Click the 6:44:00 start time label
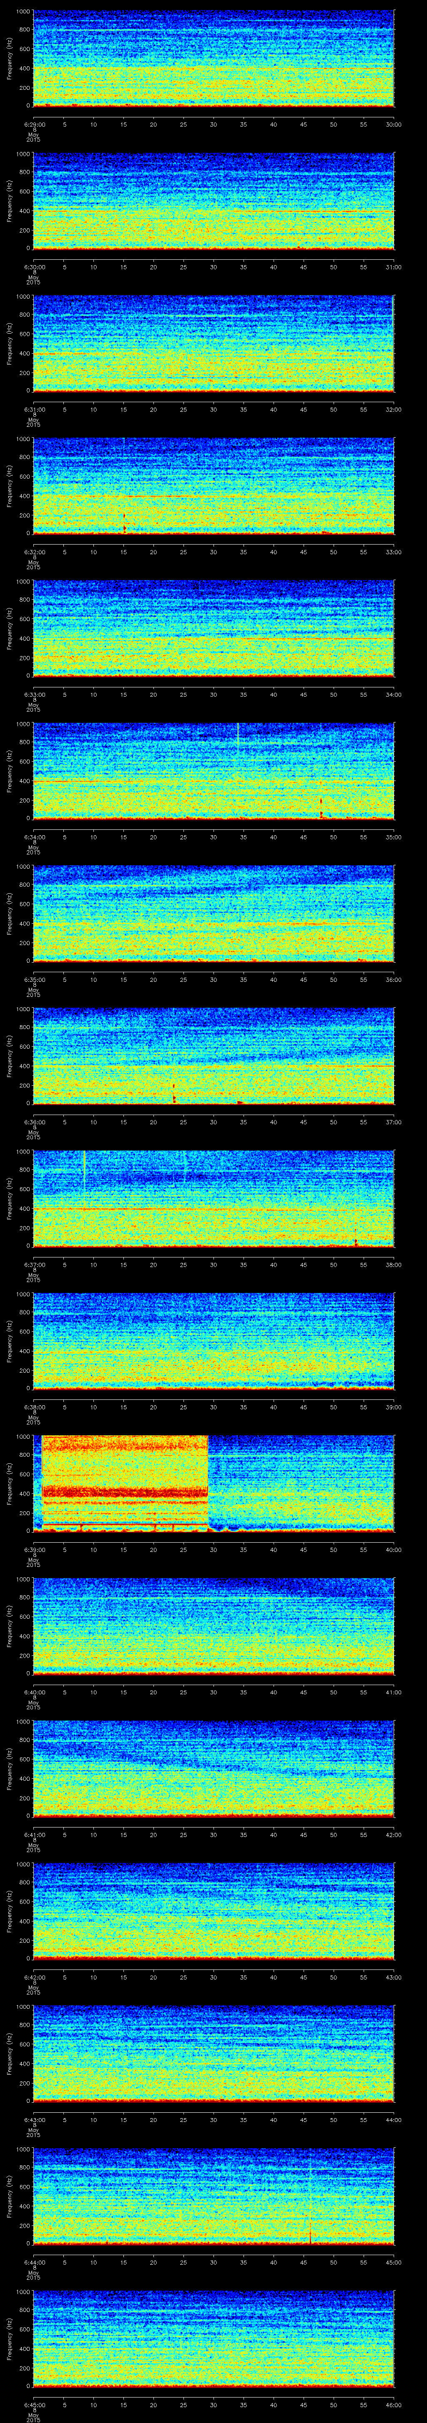This screenshot has height=2423, width=427. pos(34,2261)
